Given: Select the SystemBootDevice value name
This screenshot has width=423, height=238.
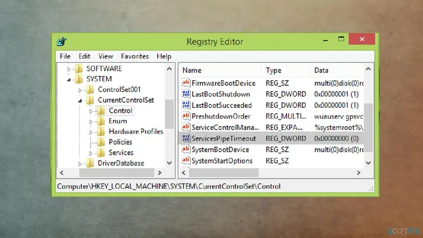Looking at the screenshot, I should tap(220, 150).
